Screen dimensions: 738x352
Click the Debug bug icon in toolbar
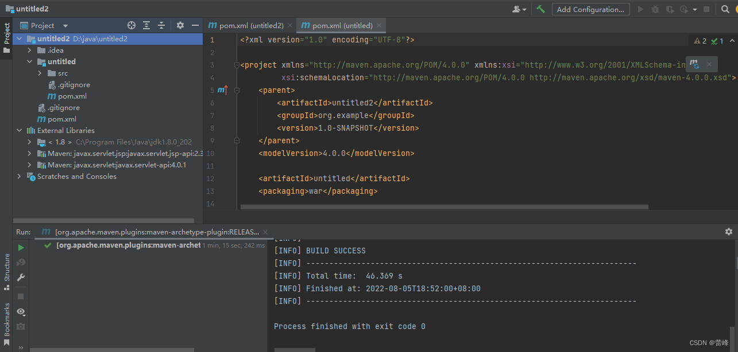[x=655, y=9]
